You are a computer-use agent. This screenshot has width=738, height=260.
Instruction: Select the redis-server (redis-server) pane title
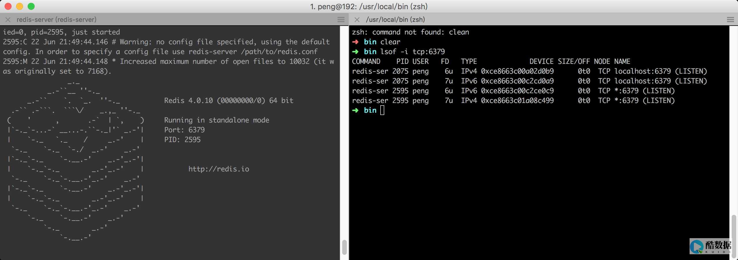pos(57,20)
